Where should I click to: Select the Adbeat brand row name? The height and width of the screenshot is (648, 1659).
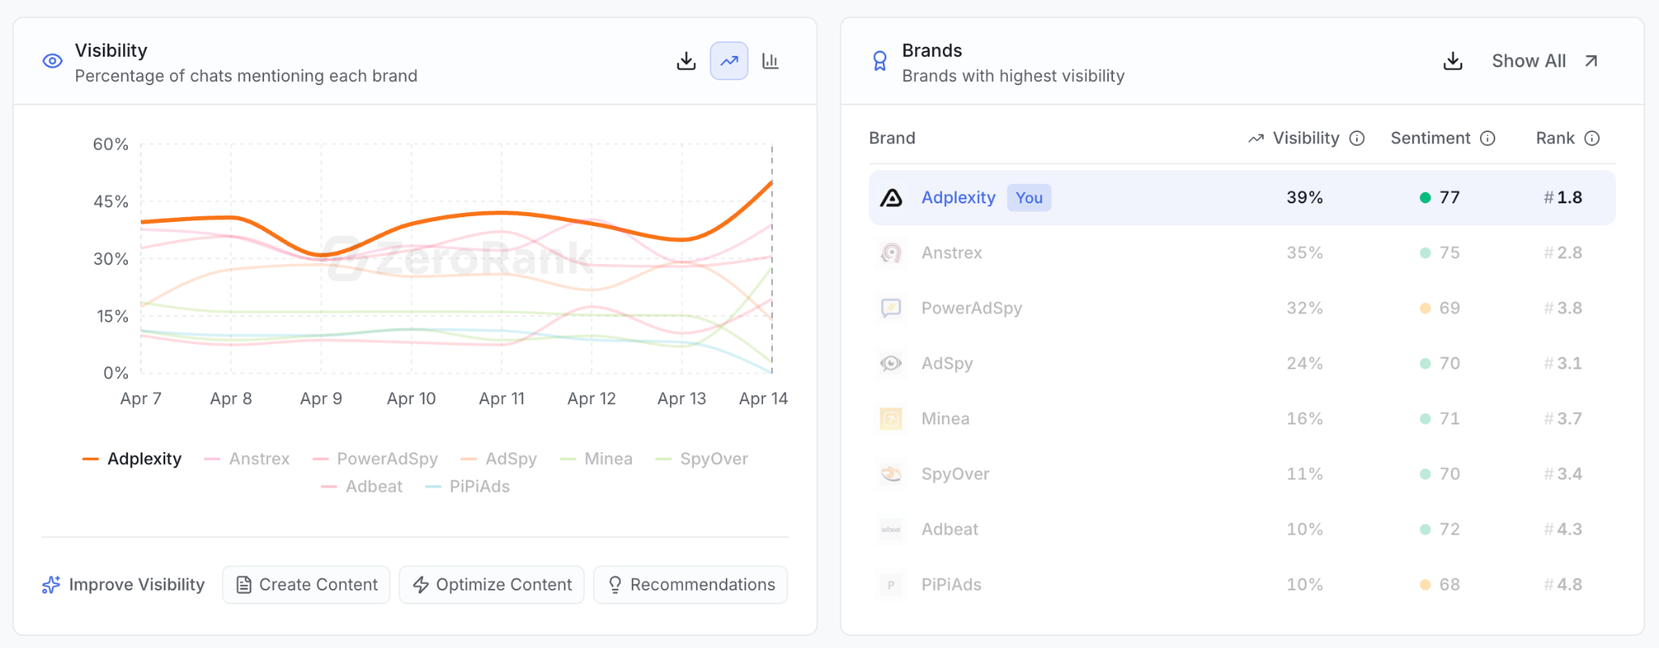950,529
